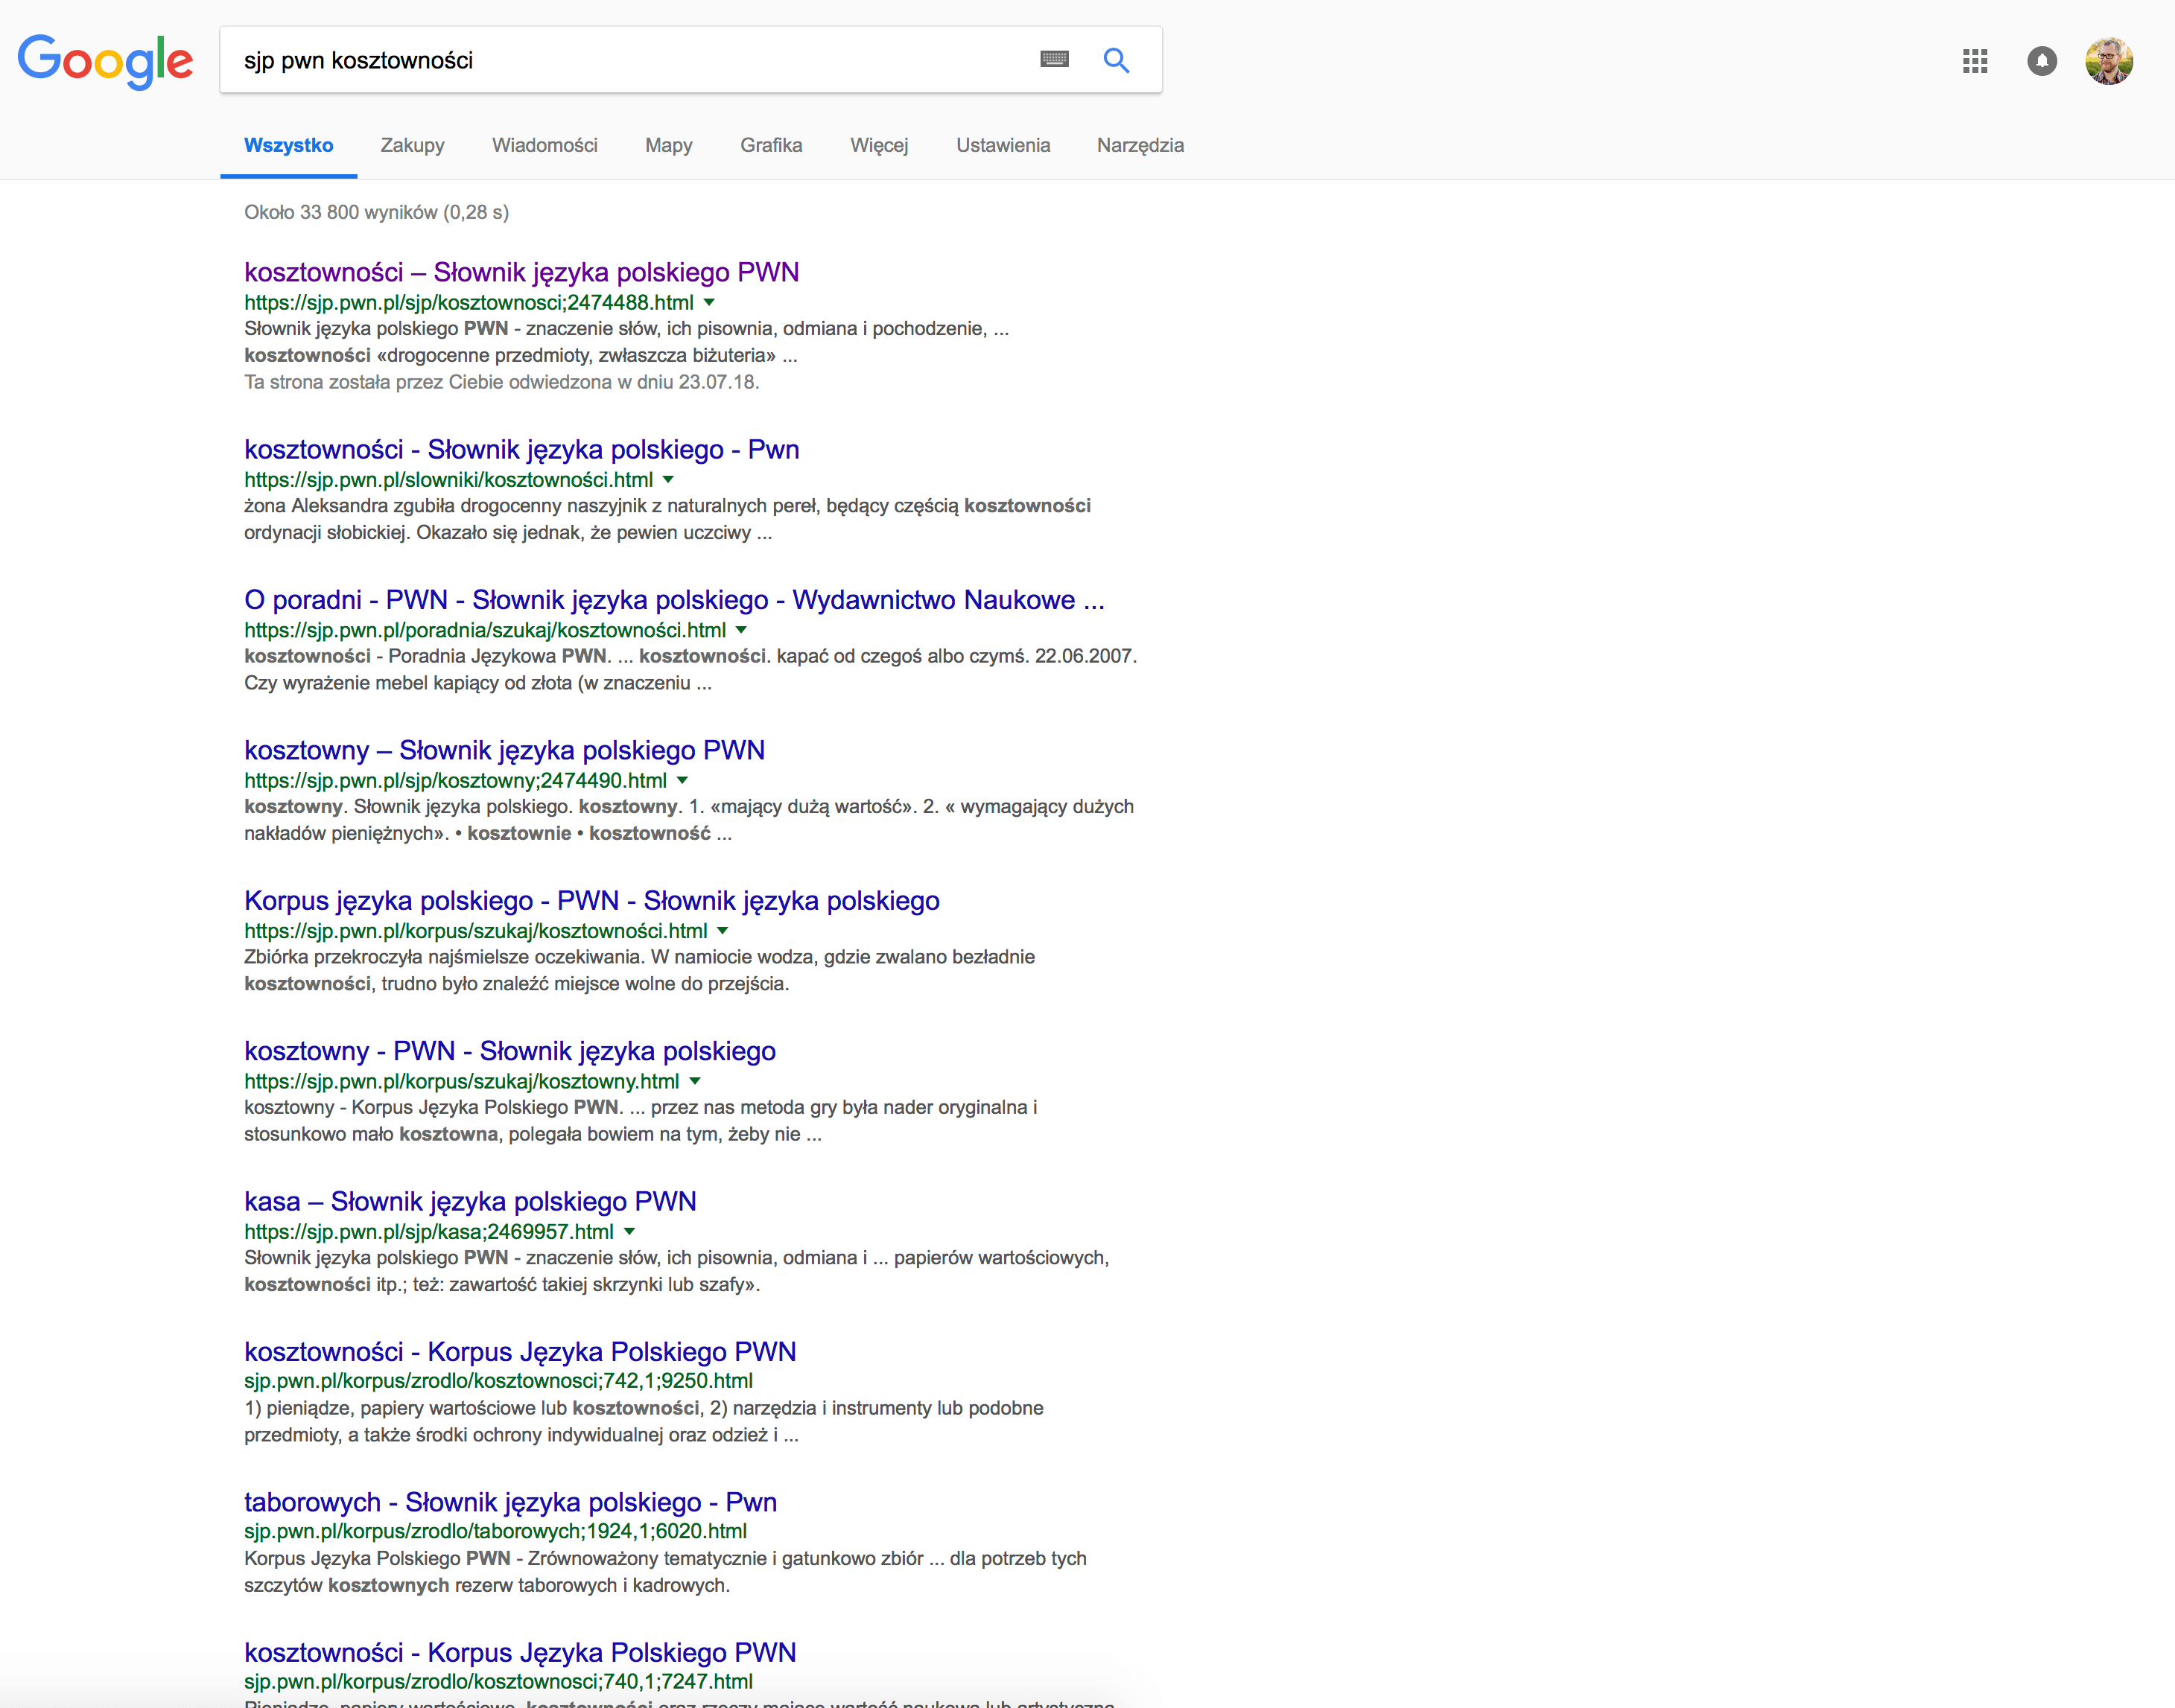Image resolution: width=2175 pixels, height=1708 pixels.
Task: Click the blue magnifier search icon
Action: tap(1117, 60)
